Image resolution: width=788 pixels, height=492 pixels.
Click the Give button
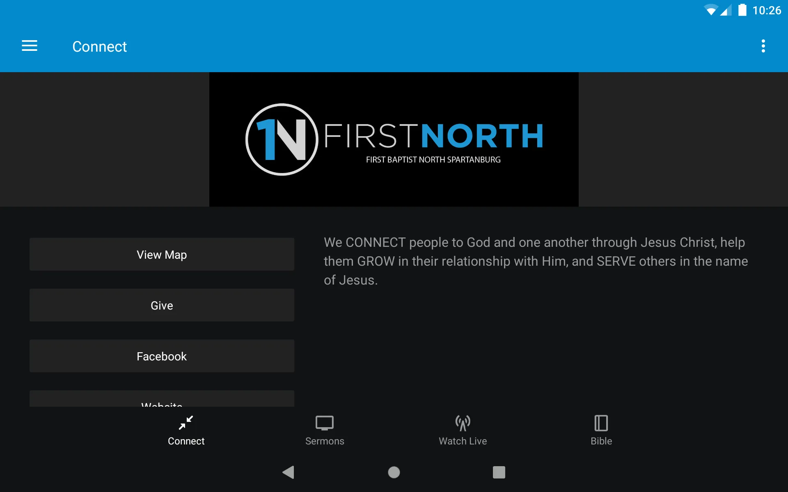click(x=162, y=305)
